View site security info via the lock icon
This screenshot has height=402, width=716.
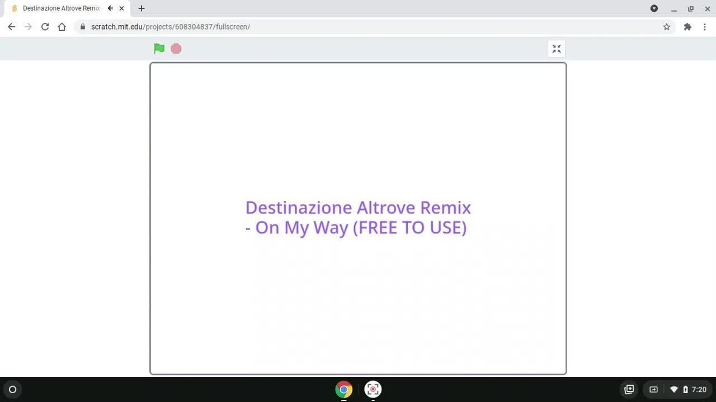click(83, 27)
